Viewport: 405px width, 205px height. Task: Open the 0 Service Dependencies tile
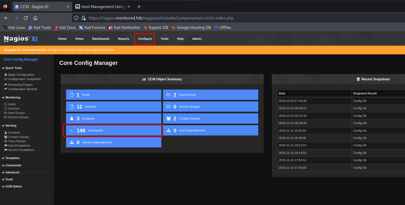tap(114, 142)
